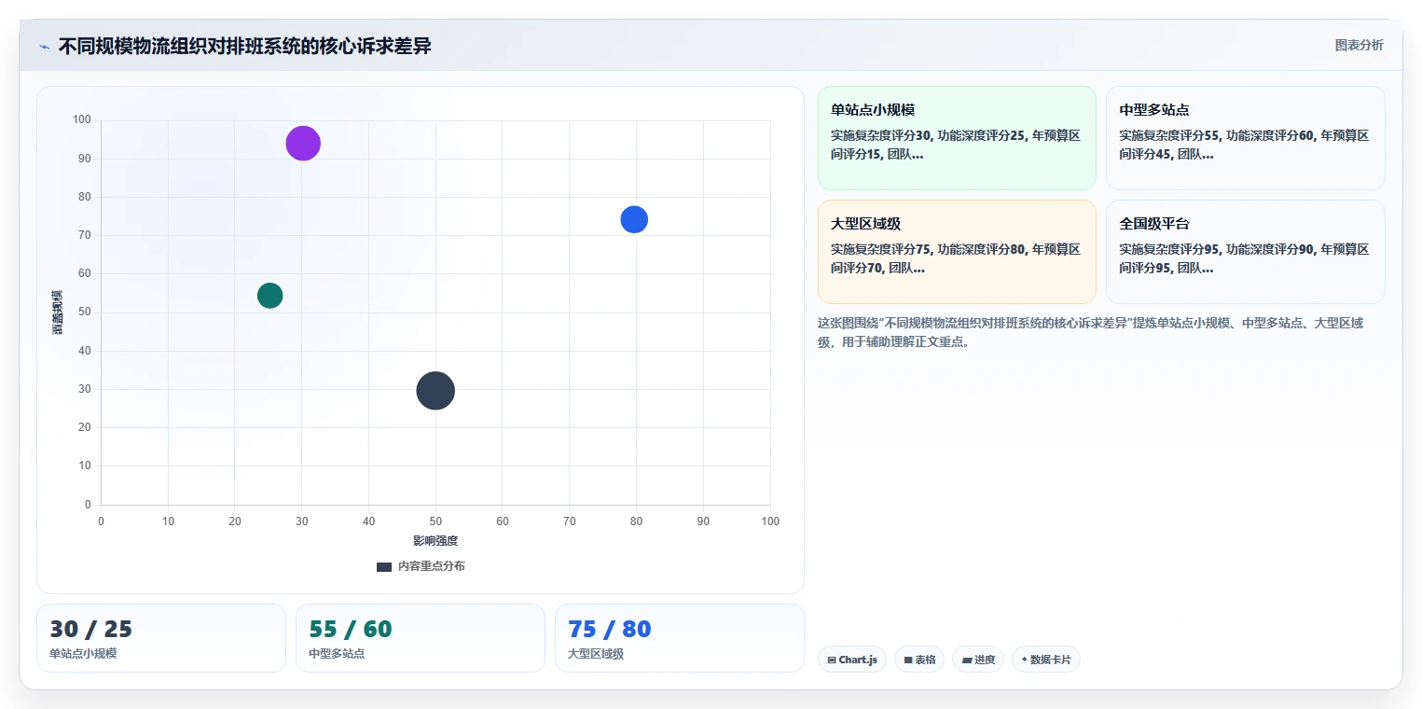Click the 图表分析 label
Viewport: 1422px width, 709px height.
coord(1359,45)
